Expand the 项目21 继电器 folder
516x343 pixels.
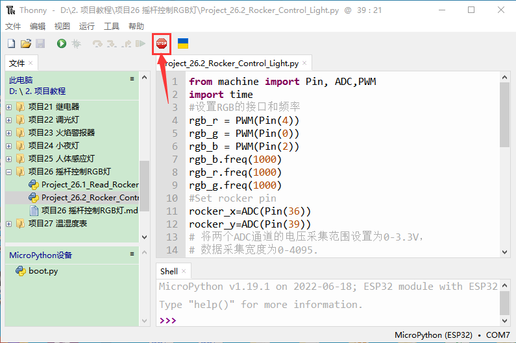coord(9,107)
